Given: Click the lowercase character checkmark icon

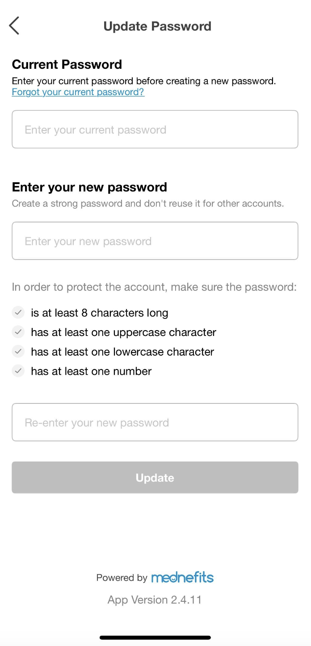Looking at the screenshot, I should pos(18,352).
